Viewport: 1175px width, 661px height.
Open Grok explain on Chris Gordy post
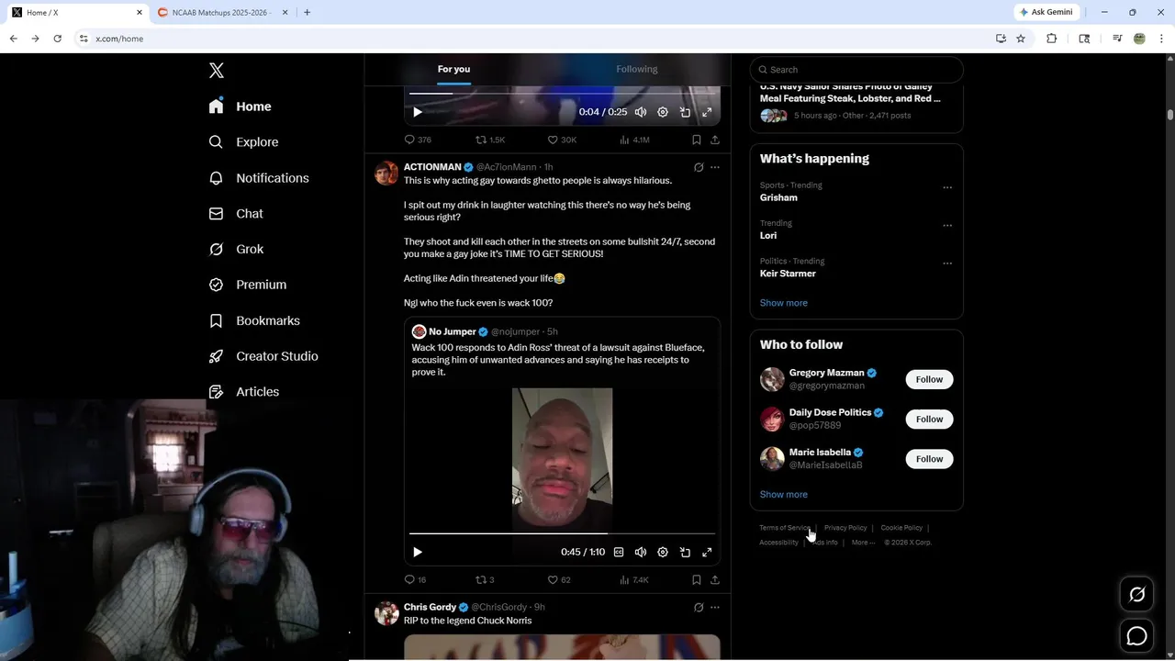pyautogui.click(x=699, y=607)
